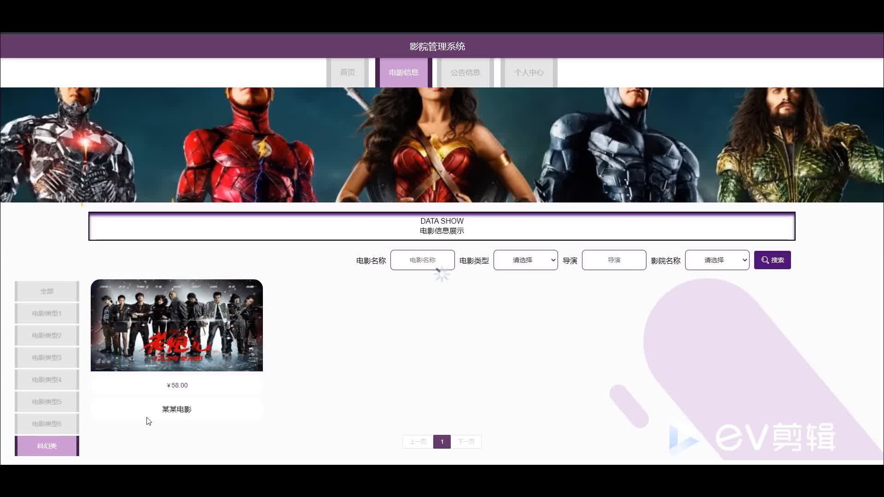This screenshot has width=884, height=497.
Task: Expand the 电影类型 dropdown
Action: [526, 260]
